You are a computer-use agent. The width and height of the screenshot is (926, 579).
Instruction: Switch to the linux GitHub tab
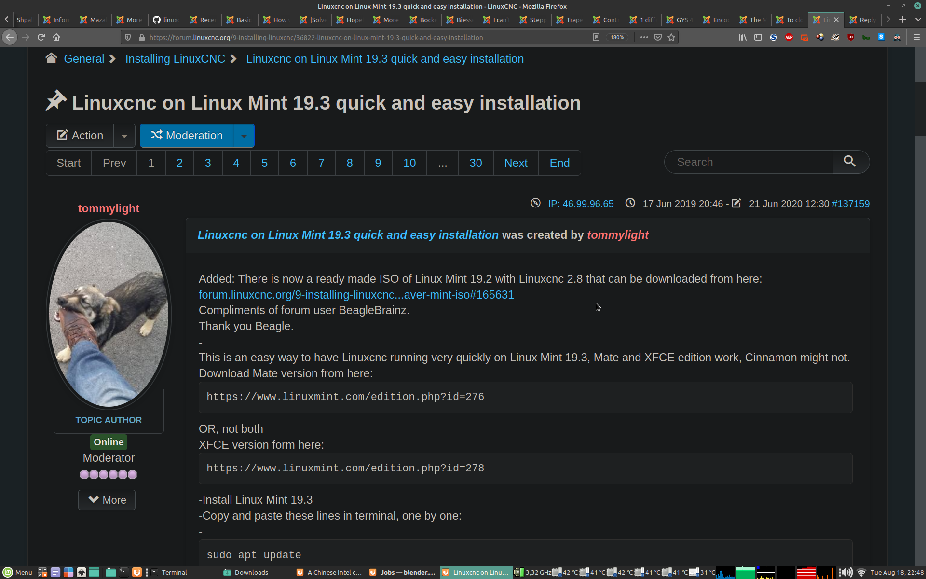pyautogui.click(x=167, y=19)
